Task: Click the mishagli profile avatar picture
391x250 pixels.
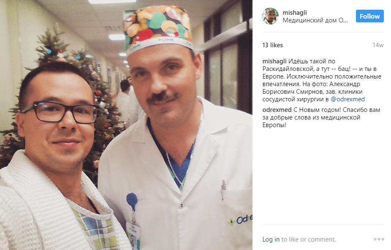Action: pos(270,16)
